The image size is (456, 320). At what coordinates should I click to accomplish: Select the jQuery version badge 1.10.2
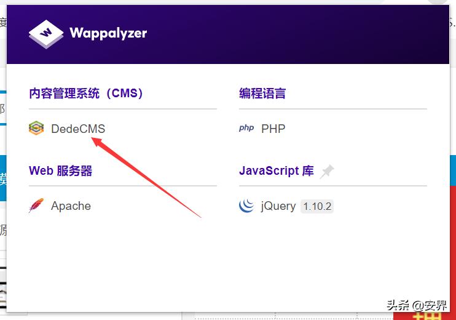[x=317, y=206]
